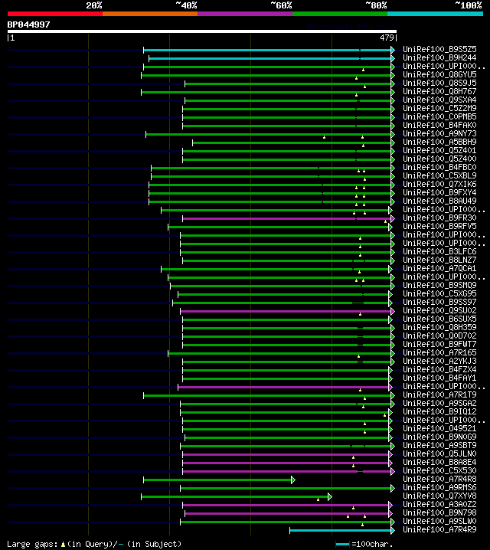Click the purple ~60% identity color segment

point(245,14)
